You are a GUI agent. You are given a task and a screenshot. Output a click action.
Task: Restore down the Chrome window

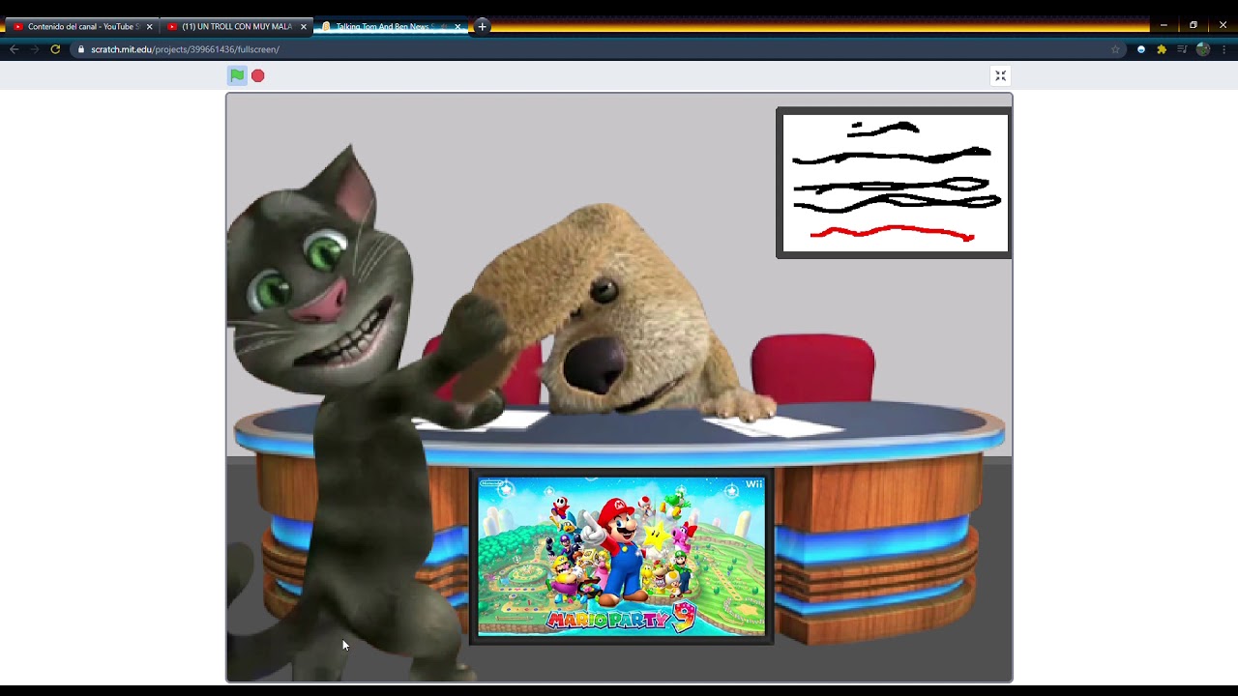coord(1194,26)
